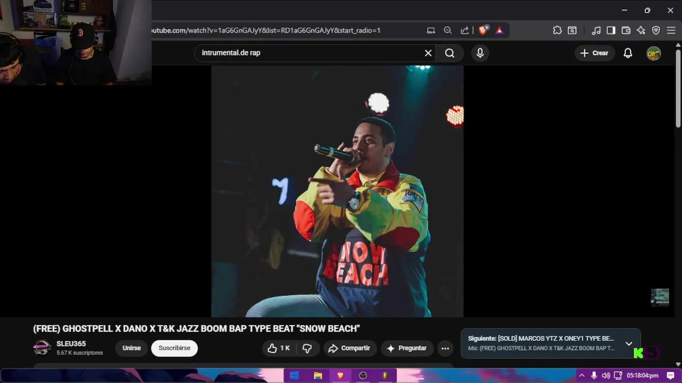Dislike the video with thumbs down
The image size is (682, 383).
point(307,348)
